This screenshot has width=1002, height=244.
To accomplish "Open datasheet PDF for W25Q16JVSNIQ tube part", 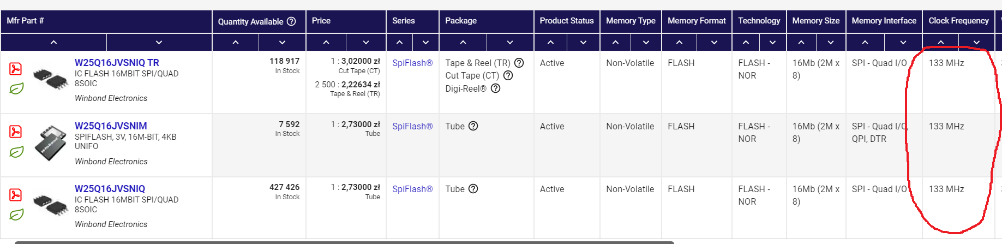I will [15, 195].
